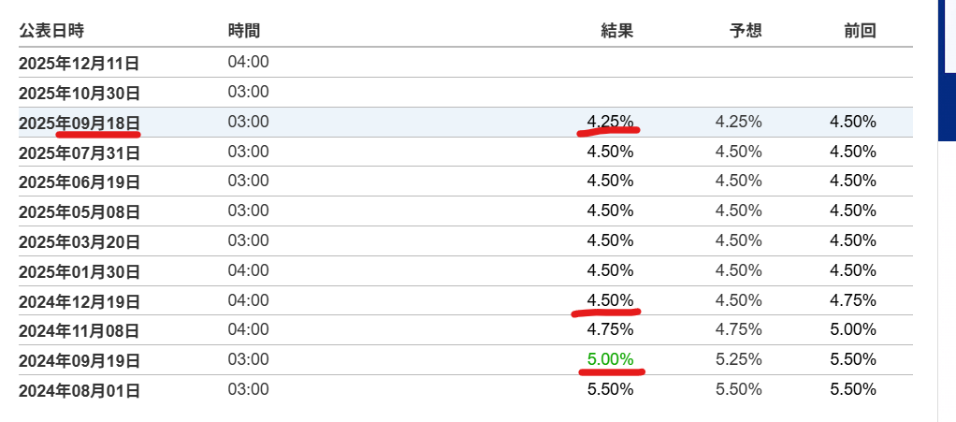Click the 前回 column header
The image size is (956, 422).
click(861, 31)
